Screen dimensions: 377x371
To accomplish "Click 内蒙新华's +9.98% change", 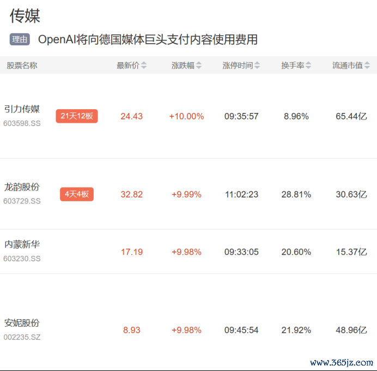I will point(186,252).
